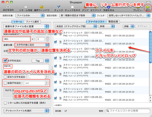The width and height of the screenshot is (152, 117).
Task: Switch to the ファイル属性 tab
Action: point(32,22)
